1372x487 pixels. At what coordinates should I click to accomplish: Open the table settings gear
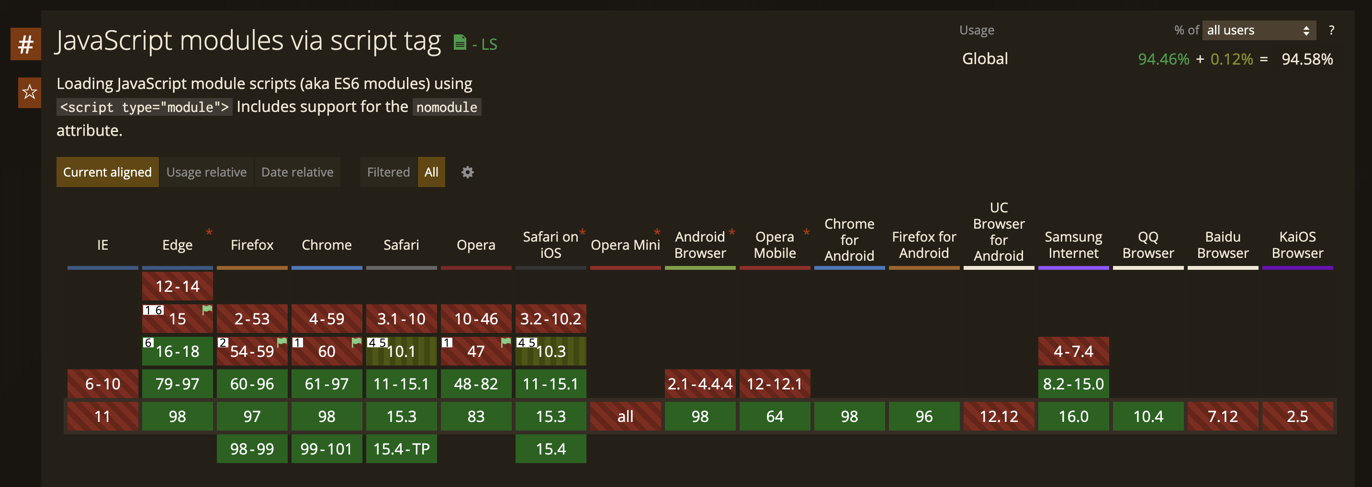tap(467, 172)
